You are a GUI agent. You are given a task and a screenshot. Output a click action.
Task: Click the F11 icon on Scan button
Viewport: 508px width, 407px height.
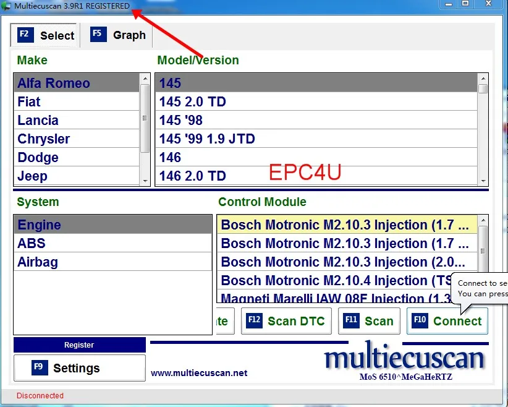point(351,320)
